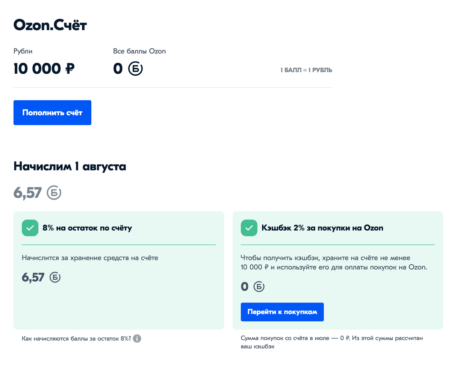Click the Все баллы Ozon section label
The height and width of the screenshot is (366, 451).
[139, 51]
